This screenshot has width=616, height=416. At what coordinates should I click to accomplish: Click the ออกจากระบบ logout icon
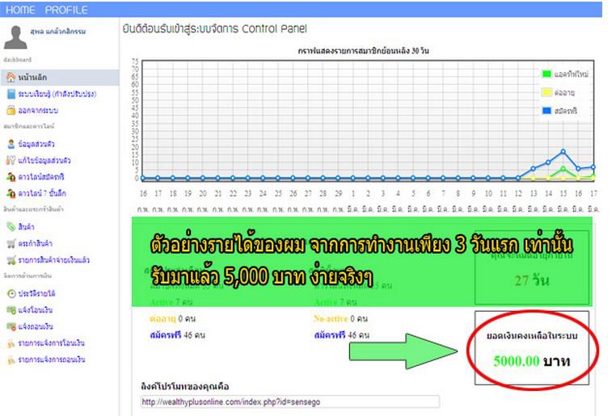click(11, 110)
